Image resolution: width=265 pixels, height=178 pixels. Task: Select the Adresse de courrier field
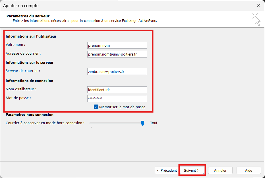[x=117, y=54]
